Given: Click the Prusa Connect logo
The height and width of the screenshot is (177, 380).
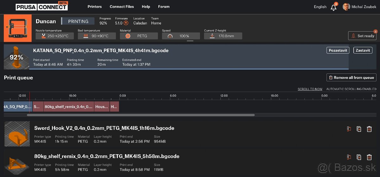Looking at the screenshot, I should click(x=41, y=7).
